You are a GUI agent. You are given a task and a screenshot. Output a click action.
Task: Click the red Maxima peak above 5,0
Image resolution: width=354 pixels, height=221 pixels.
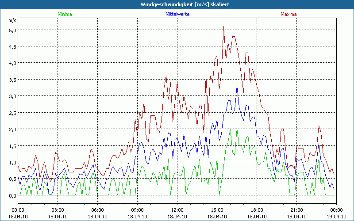223,27
